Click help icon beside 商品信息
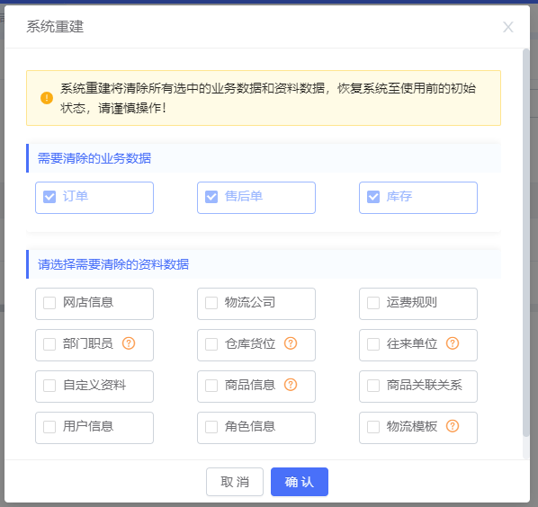 coord(291,385)
